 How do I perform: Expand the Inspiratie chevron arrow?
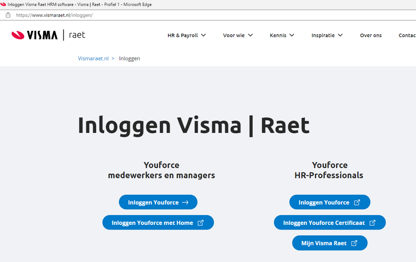(x=340, y=35)
